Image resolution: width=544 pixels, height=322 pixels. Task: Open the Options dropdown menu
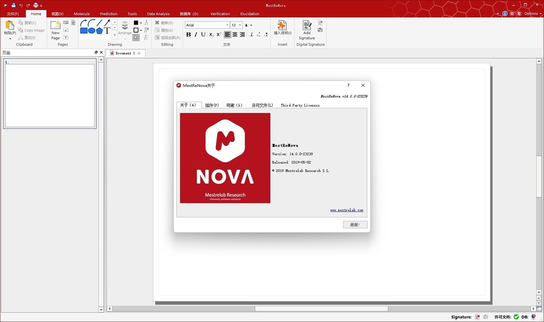click(532, 13)
